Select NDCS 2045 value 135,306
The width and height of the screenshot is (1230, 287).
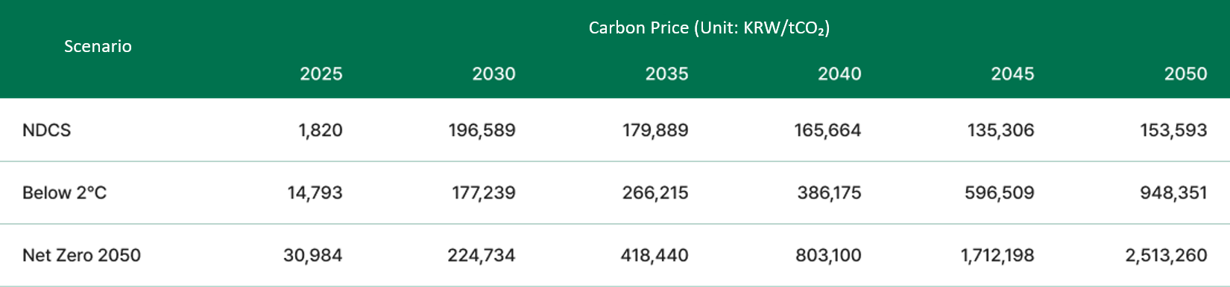(x=1000, y=130)
